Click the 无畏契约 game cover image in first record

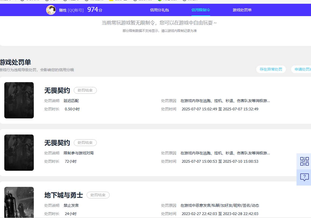click(19, 100)
